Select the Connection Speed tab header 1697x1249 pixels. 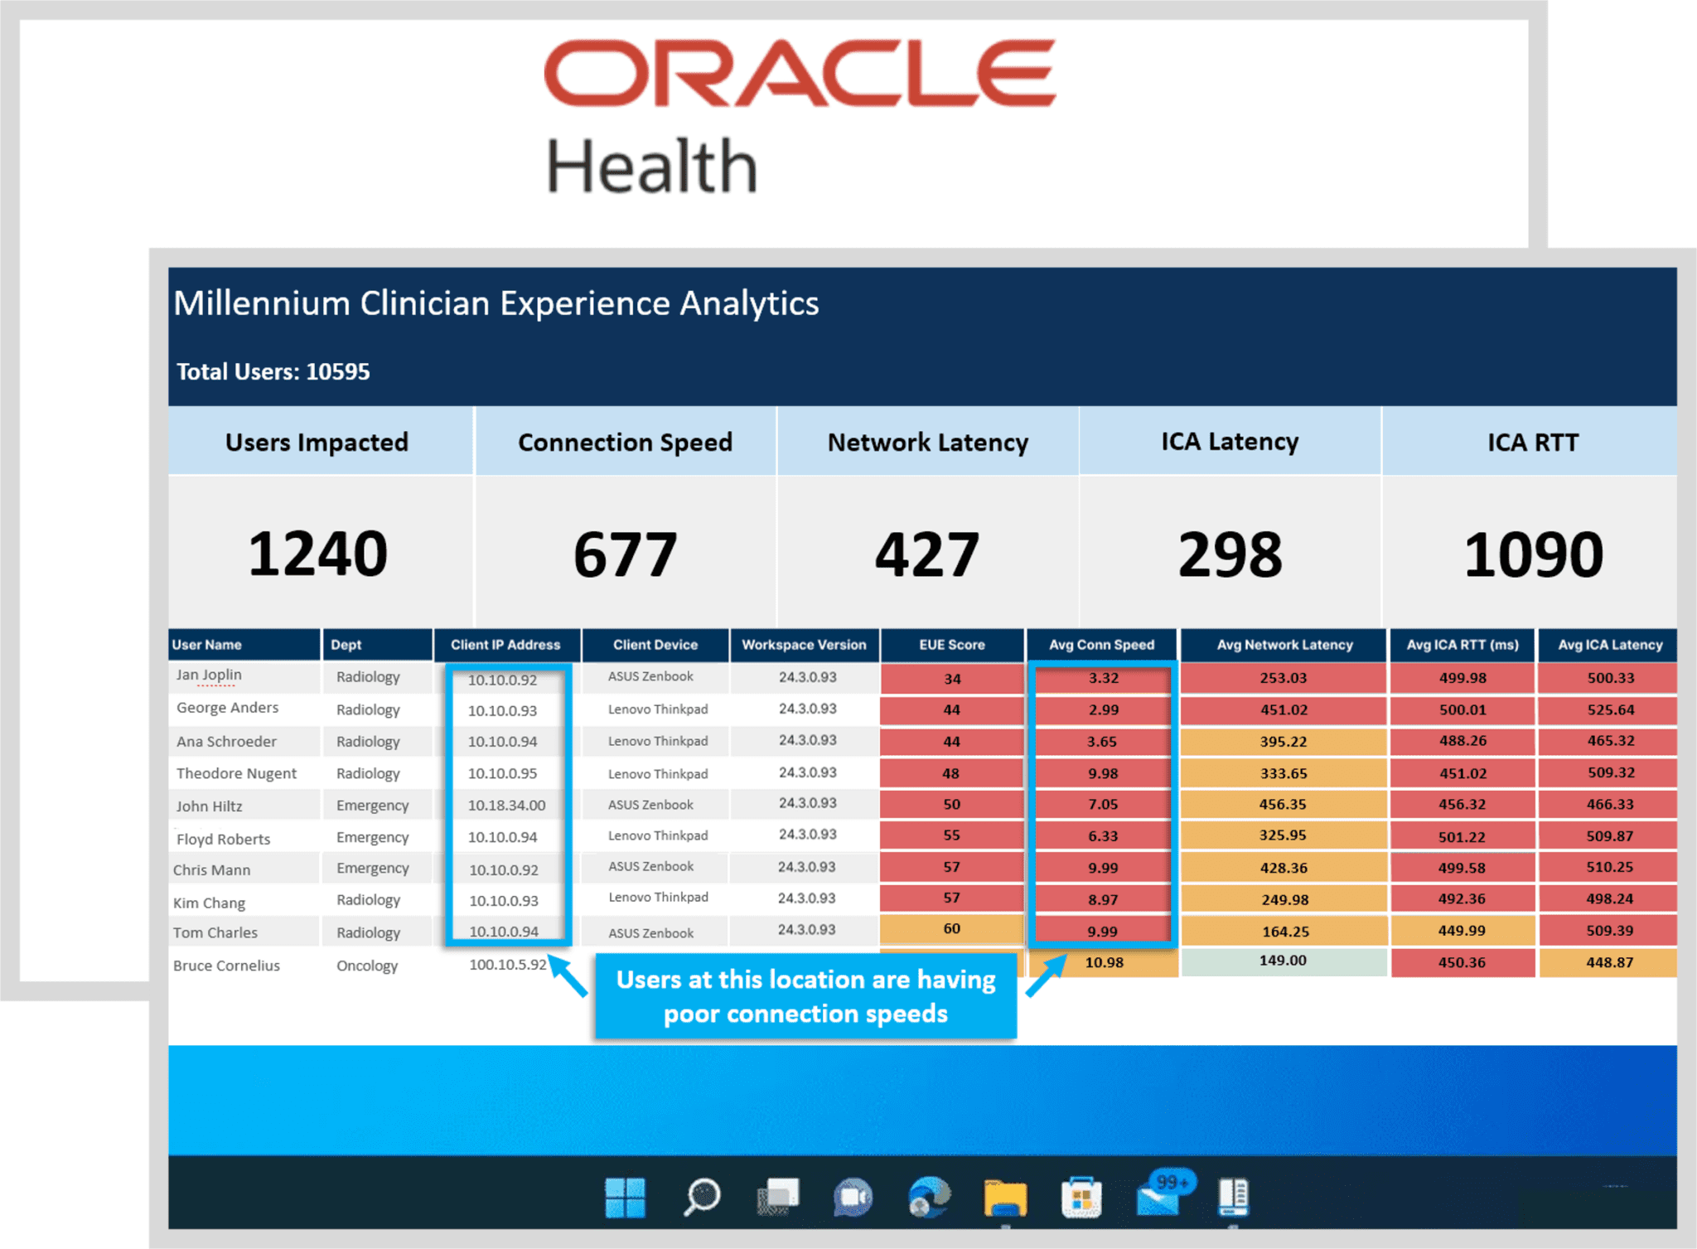click(x=625, y=442)
